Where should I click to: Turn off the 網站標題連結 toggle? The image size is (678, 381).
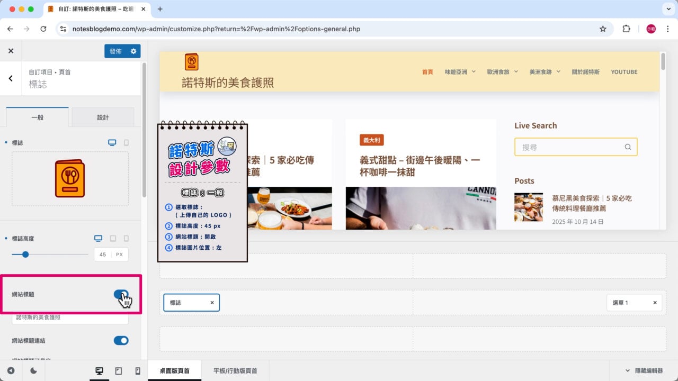pyautogui.click(x=121, y=340)
